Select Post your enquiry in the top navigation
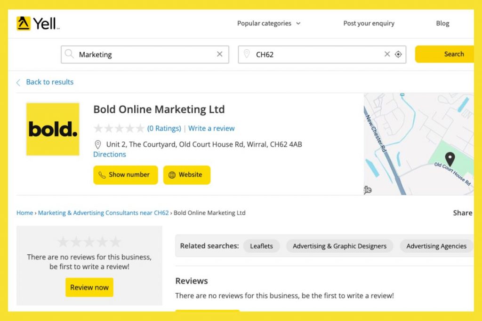Screen dimensions: 482x321 coord(369,23)
